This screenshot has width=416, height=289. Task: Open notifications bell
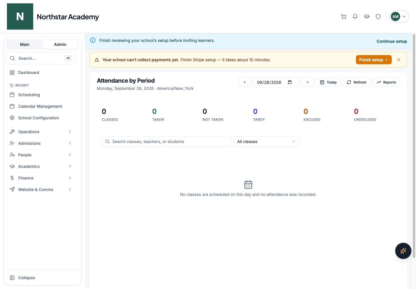pyautogui.click(x=355, y=16)
